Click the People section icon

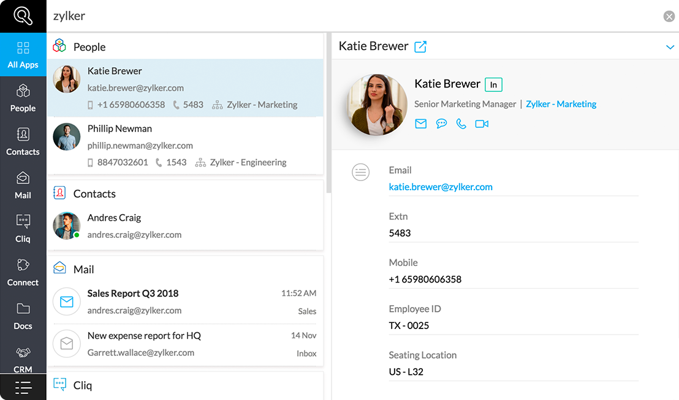[x=59, y=46]
